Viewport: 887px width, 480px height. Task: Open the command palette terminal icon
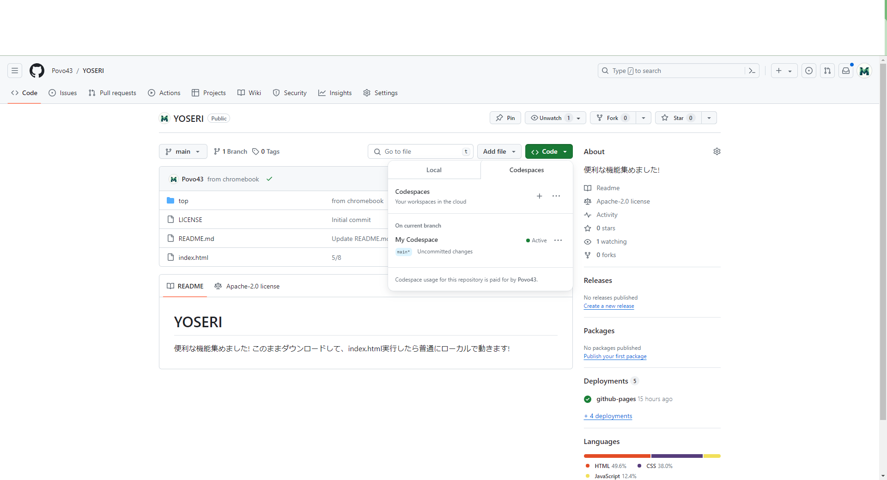pyautogui.click(x=752, y=71)
